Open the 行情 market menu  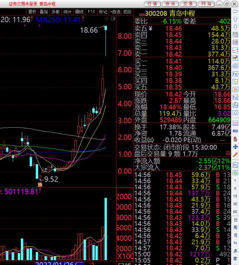(152, 4)
